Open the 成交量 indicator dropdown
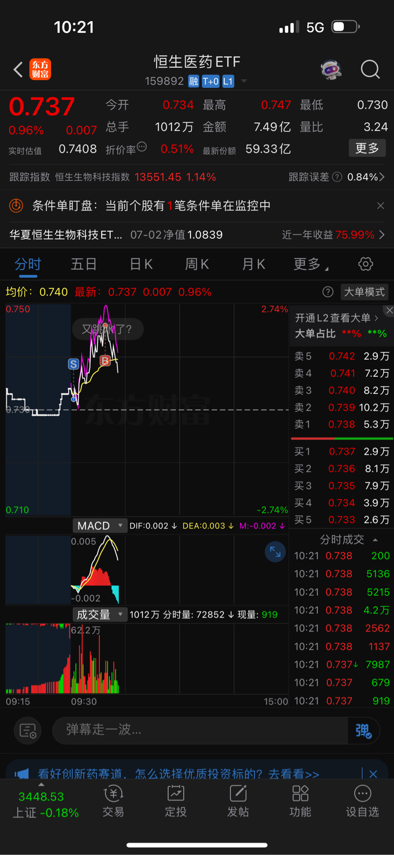 [x=100, y=615]
